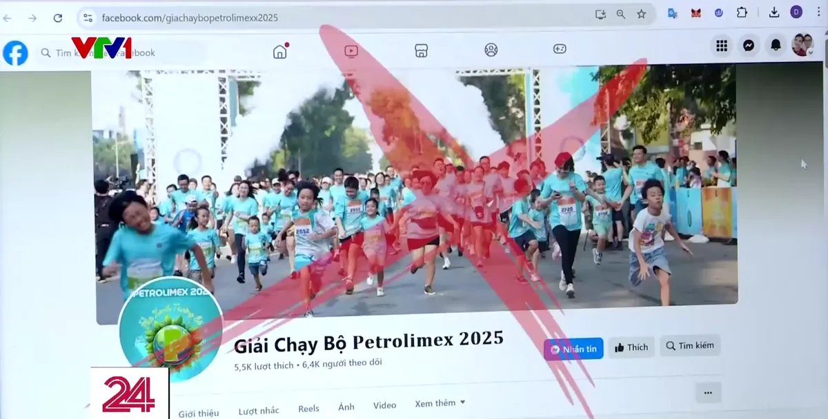Open the three-dot more options button
Image resolution: width=828 pixels, height=419 pixels.
[x=708, y=393]
